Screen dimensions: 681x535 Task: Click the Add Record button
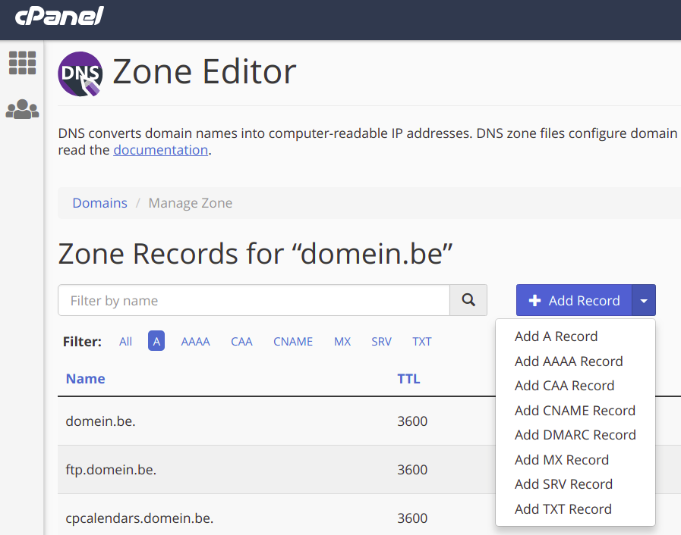[x=574, y=300]
